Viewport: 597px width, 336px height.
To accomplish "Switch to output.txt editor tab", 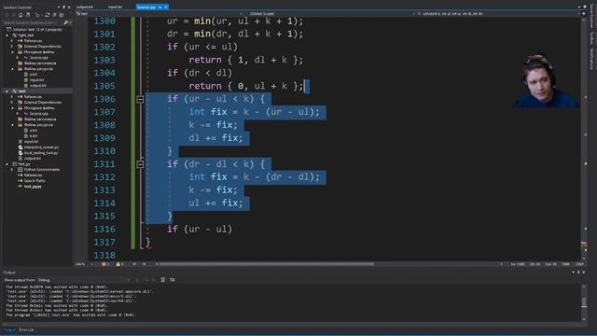I will [x=85, y=7].
